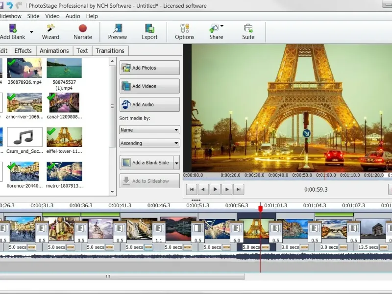392x294 pixels.
Task: Switch to the Animations tab
Action: (54, 50)
